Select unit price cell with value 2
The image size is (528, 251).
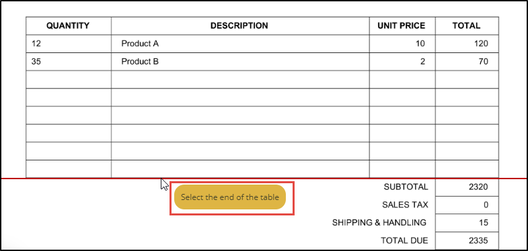point(402,62)
